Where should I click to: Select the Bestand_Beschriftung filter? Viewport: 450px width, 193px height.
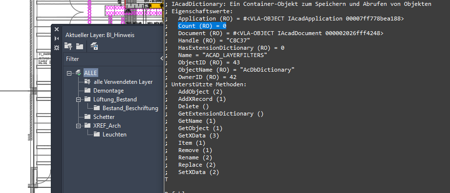click(x=130, y=108)
